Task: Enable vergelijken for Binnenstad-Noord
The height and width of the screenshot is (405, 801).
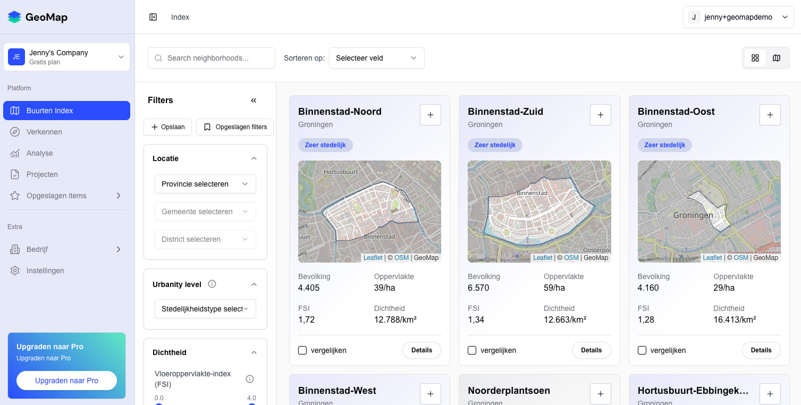Action: pyautogui.click(x=302, y=350)
